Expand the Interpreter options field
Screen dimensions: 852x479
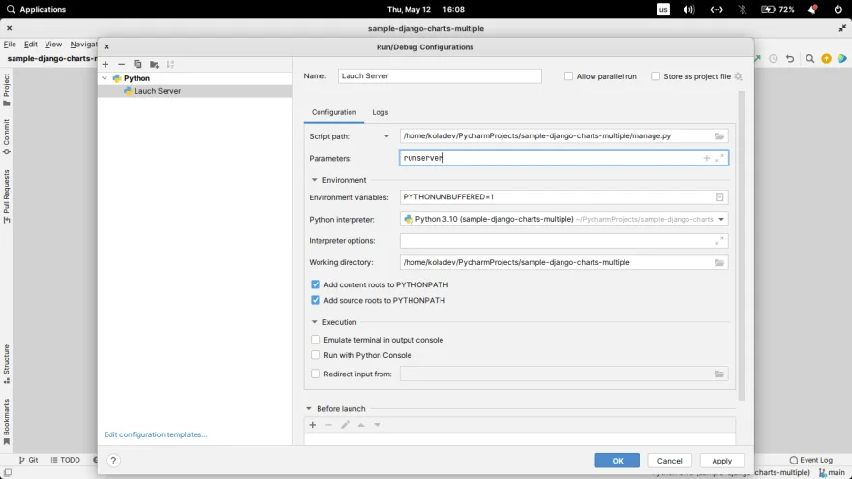pyautogui.click(x=719, y=241)
